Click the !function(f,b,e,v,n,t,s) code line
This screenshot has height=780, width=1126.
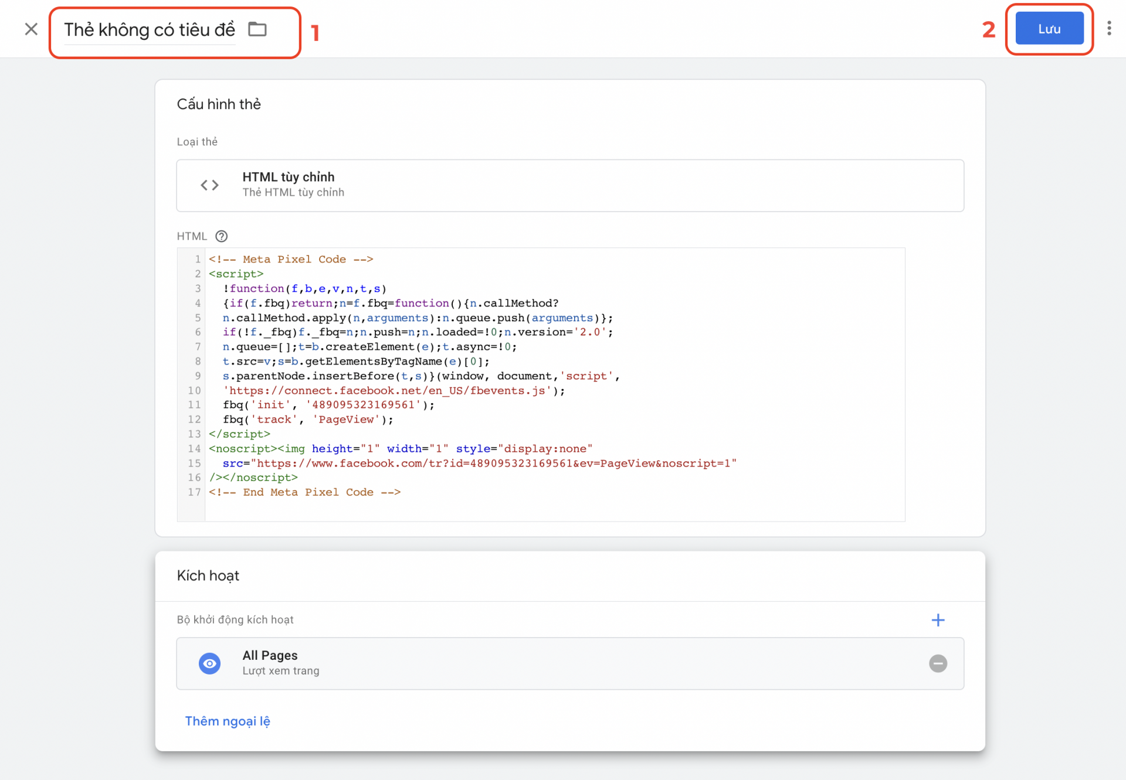click(x=304, y=289)
